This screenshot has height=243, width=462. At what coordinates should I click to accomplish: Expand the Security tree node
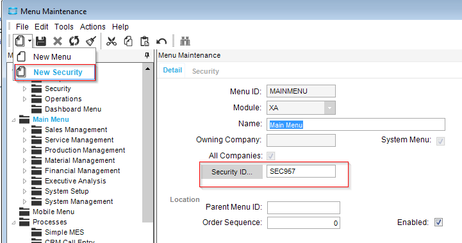(25, 88)
